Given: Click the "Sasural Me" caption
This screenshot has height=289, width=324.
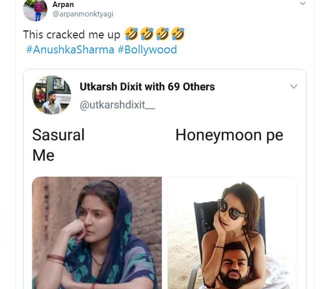Looking at the screenshot, I should tap(58, 145).
